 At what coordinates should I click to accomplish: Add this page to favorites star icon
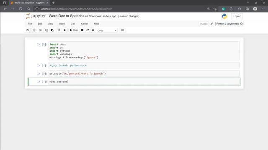[215, 9]
